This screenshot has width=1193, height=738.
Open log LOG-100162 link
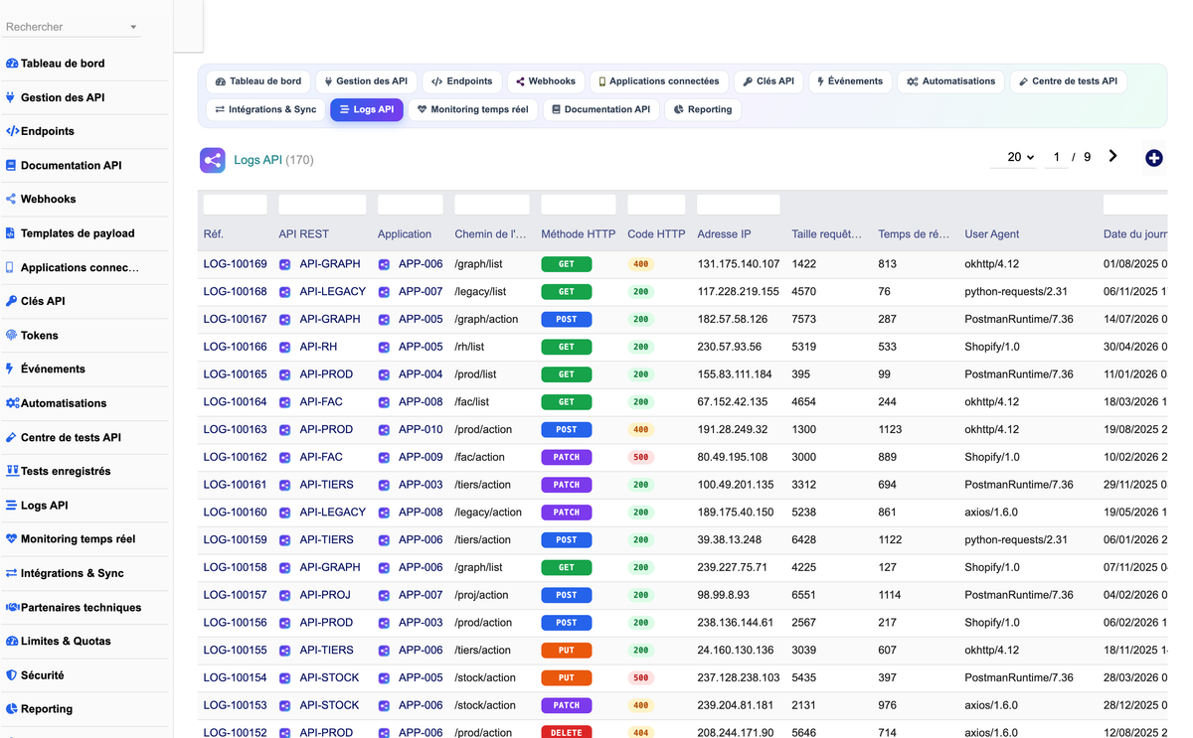point(236,457)
